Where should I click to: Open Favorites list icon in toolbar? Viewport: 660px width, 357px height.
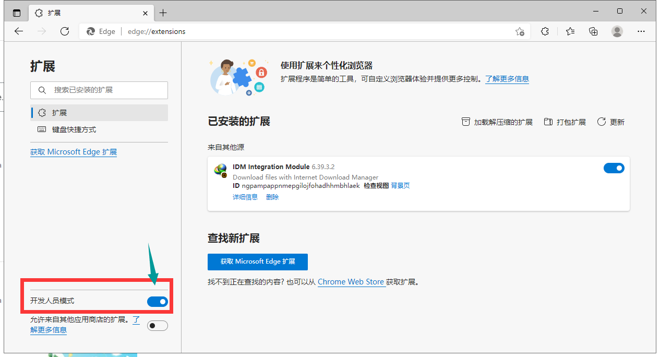click(570, 31)
